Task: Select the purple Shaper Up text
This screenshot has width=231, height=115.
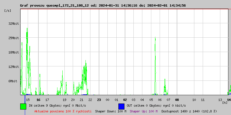Action: tap(144, 111)
